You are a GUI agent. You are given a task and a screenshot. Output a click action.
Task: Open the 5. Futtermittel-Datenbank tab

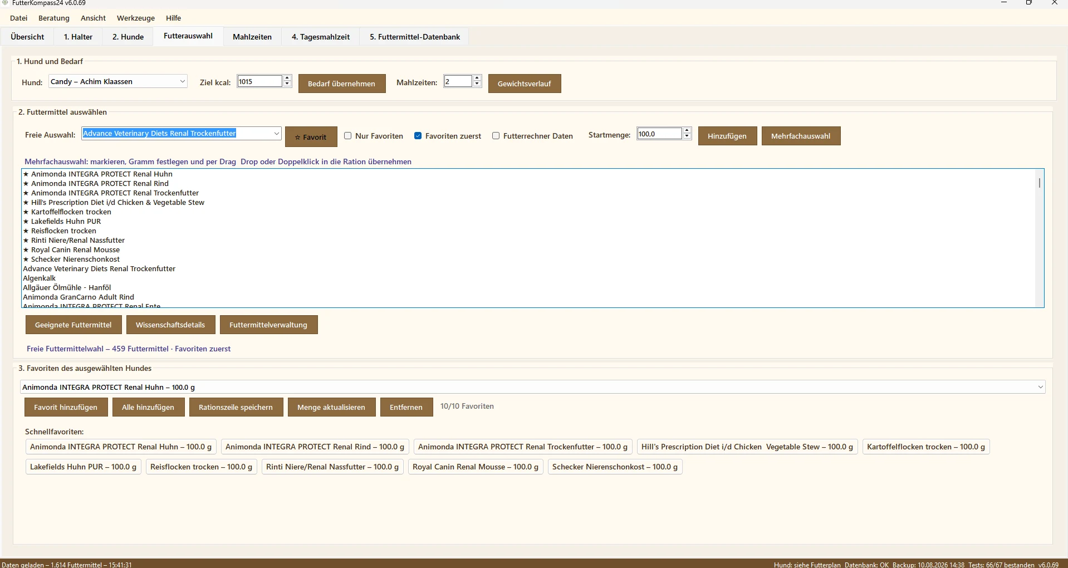pos(415,37)
